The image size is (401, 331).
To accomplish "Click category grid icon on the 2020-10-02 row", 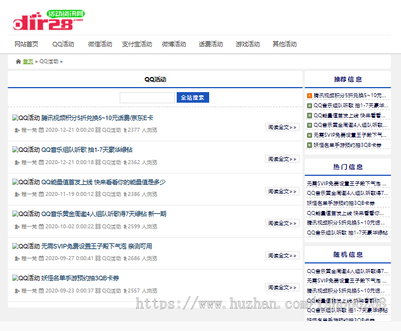I will coord(98,227).
